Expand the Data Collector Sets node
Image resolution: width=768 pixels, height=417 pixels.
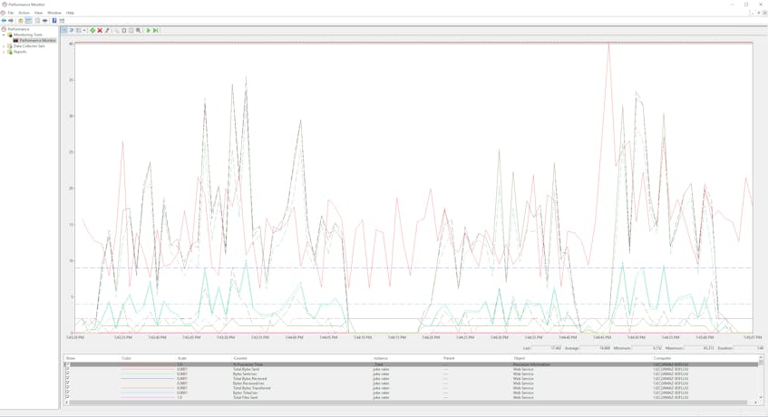coord(4,46)
